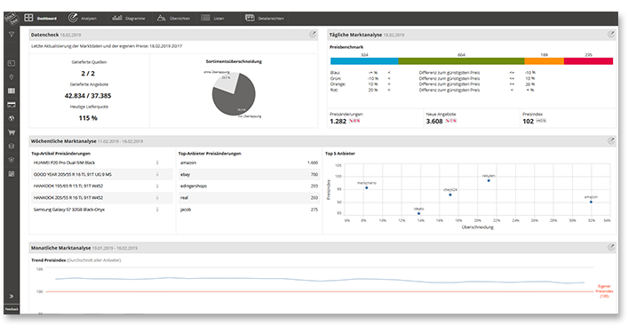Click the rakuten point in scatter chart
628x334 pixels.
point(489,180)
